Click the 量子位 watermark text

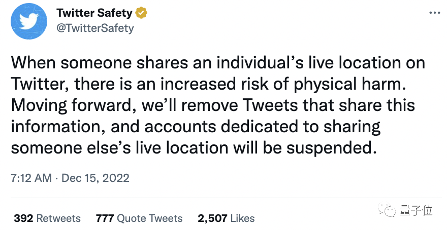coord(416,210)
